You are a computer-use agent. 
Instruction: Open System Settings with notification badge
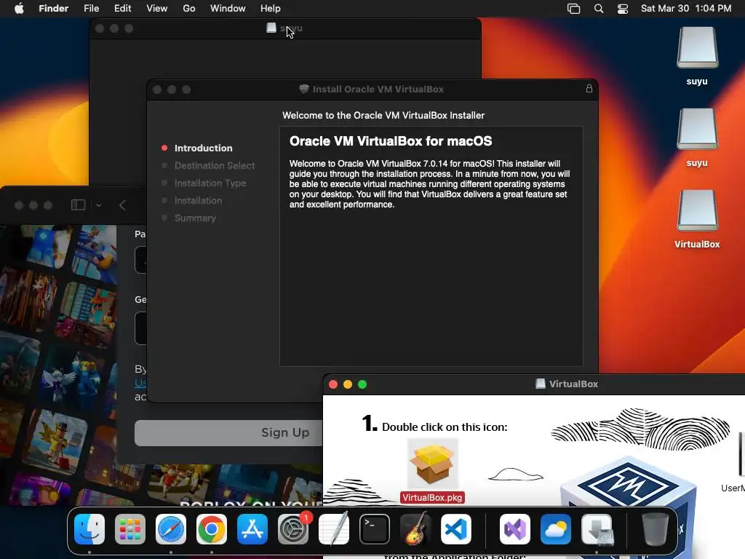(x=293, y=529)
